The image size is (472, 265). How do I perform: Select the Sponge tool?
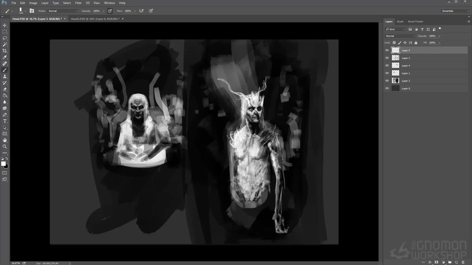tap(5, 108)
